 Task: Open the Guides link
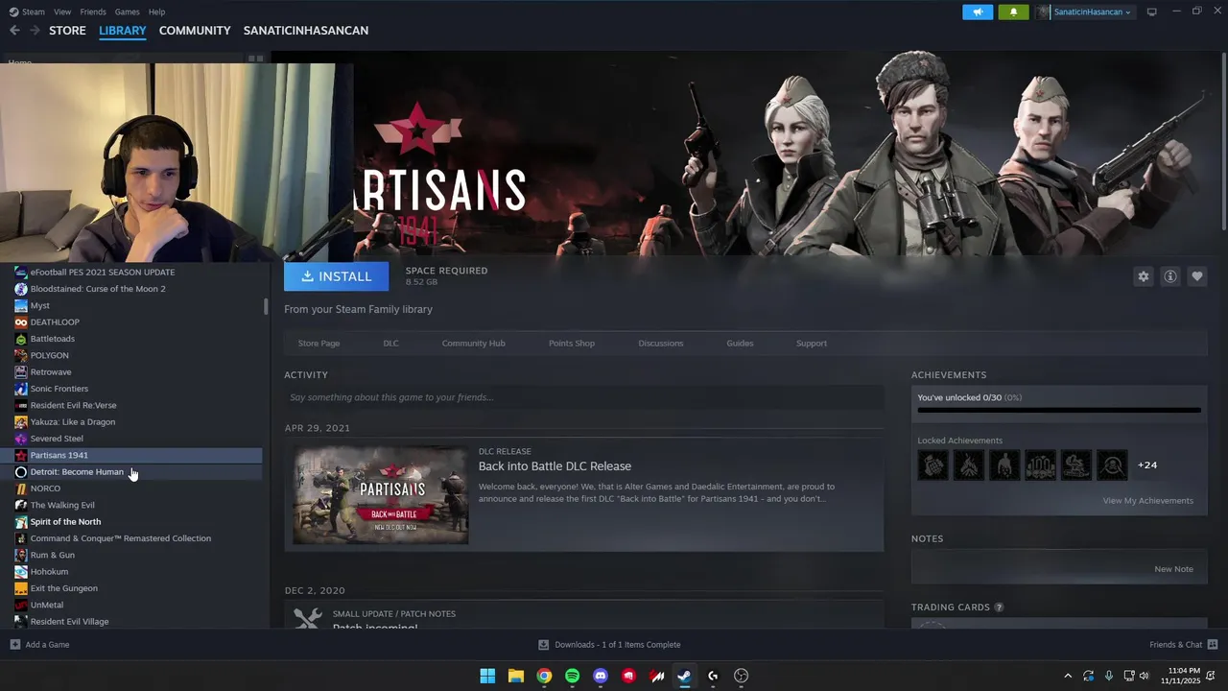(x=740, y=343)
